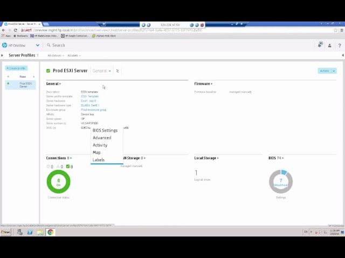Open the vSphere Web Client bookmark
The width and height of the screenshot is (345, 258).
(104, 36)
